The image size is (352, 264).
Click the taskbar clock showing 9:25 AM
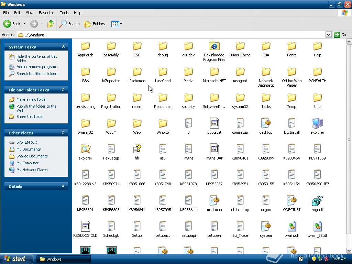(339, 259)
